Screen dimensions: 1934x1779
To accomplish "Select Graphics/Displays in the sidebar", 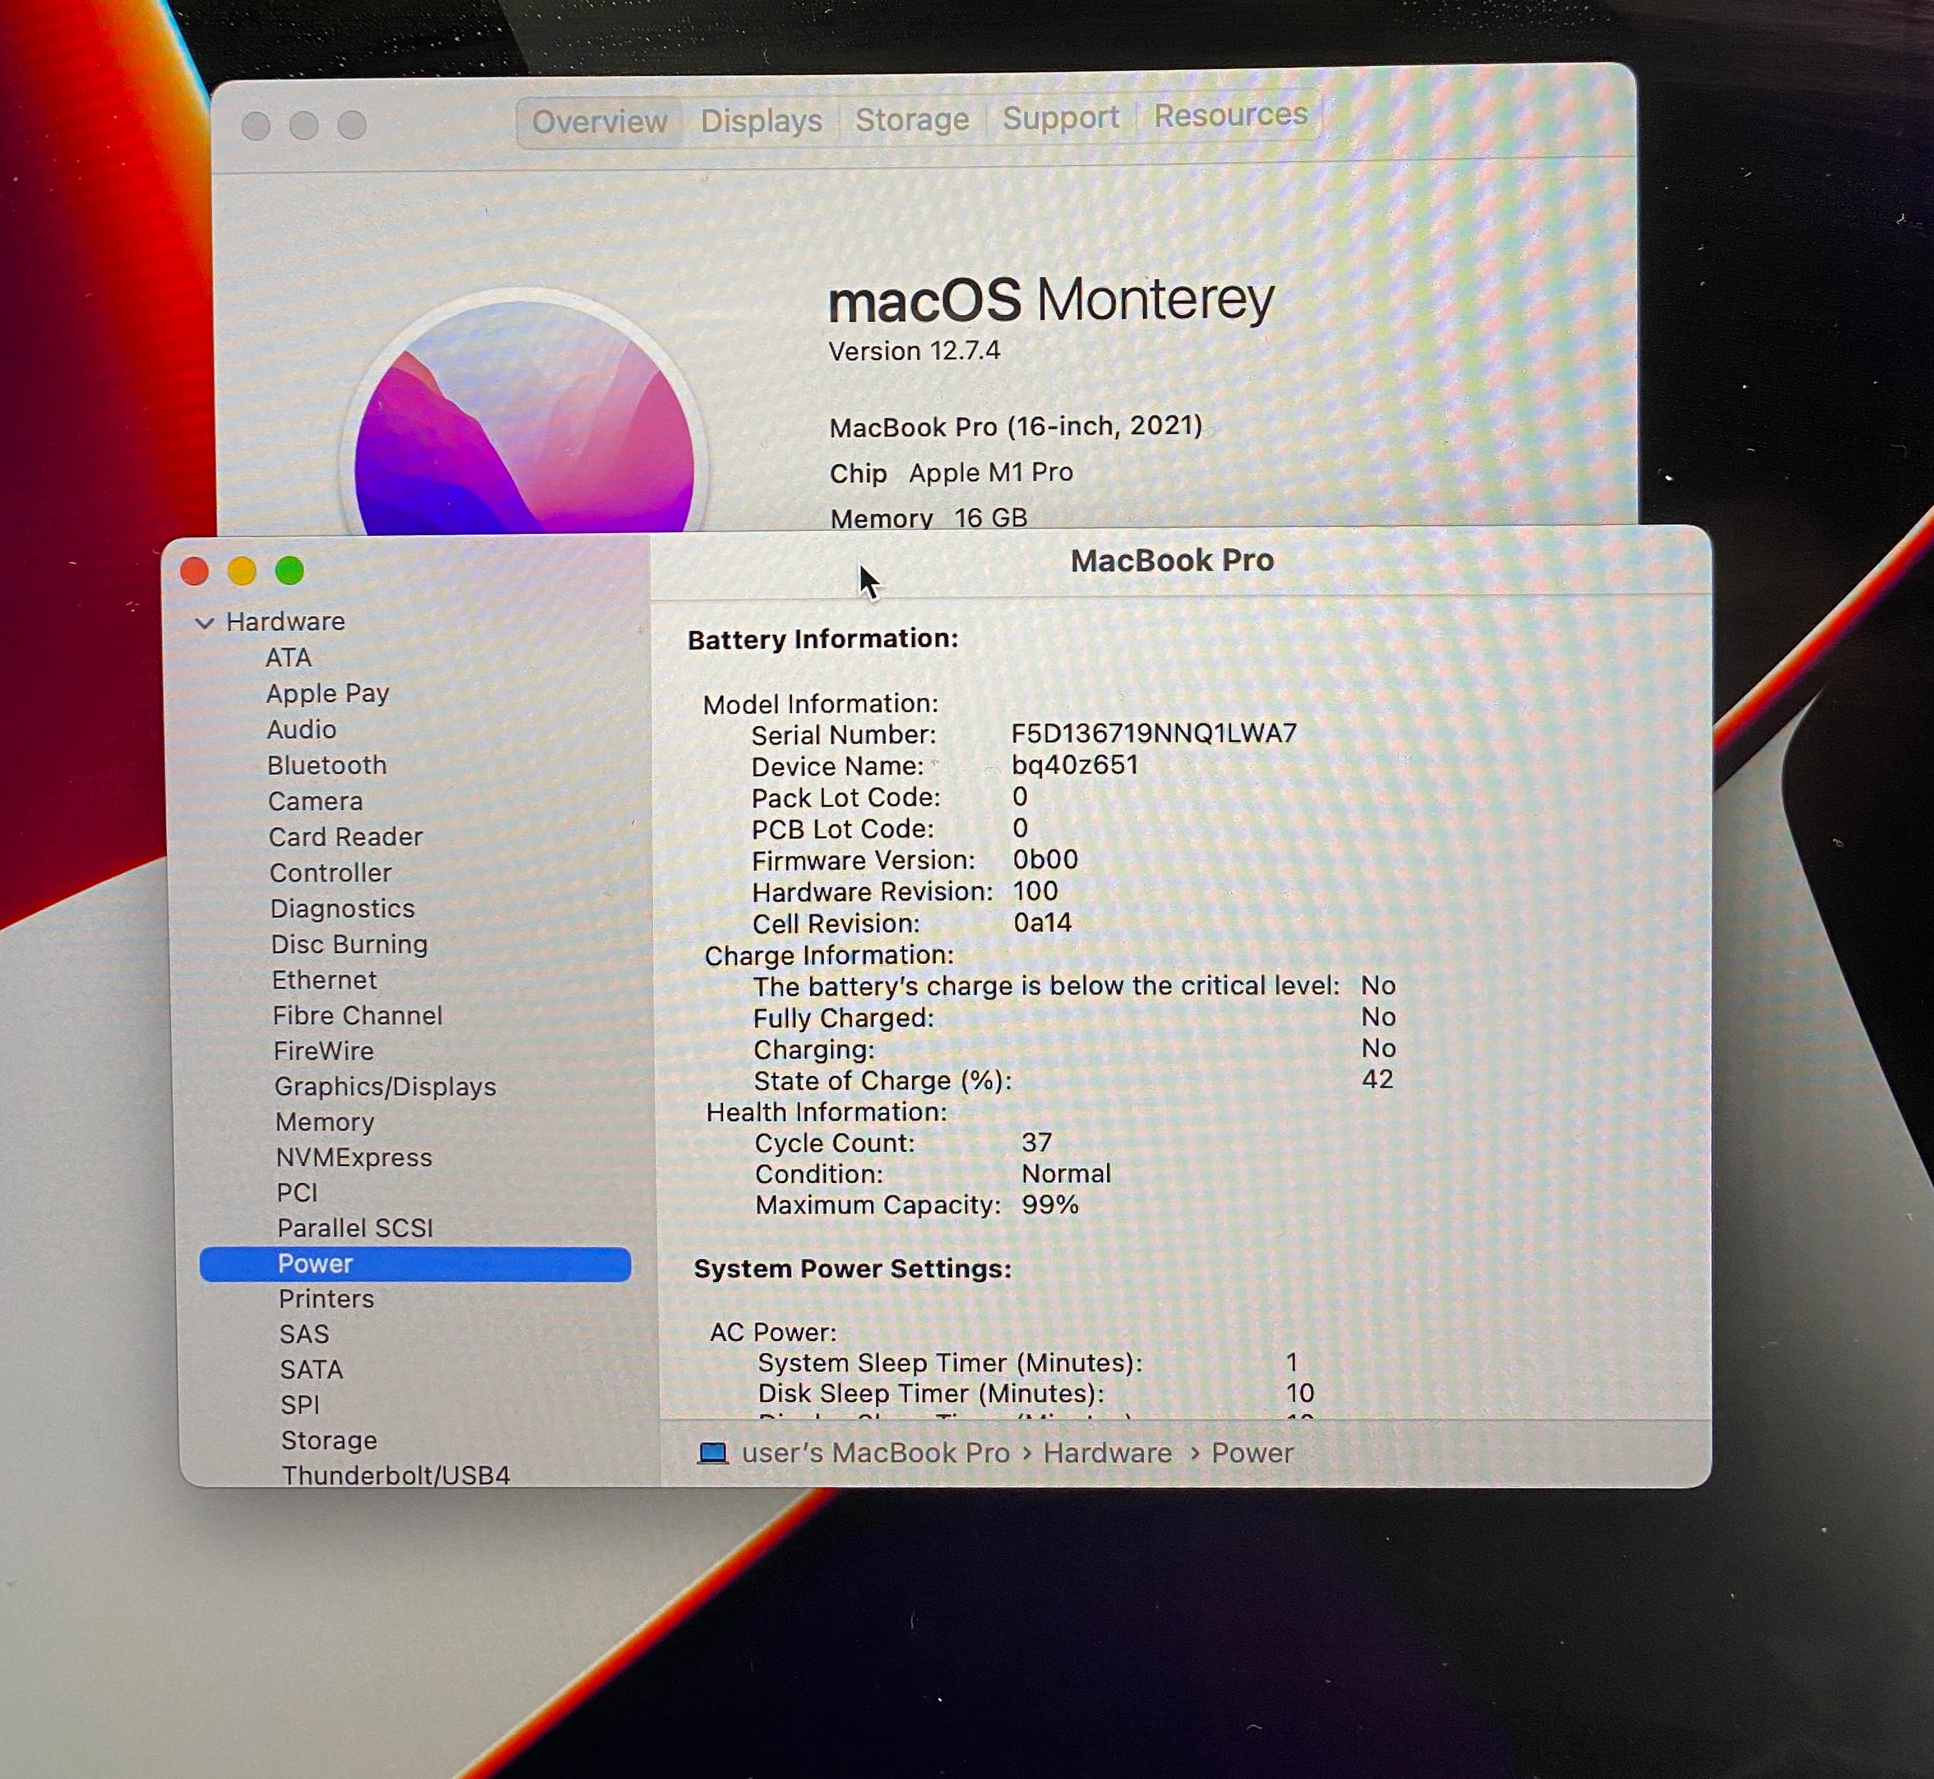I will coord(385,1086).
